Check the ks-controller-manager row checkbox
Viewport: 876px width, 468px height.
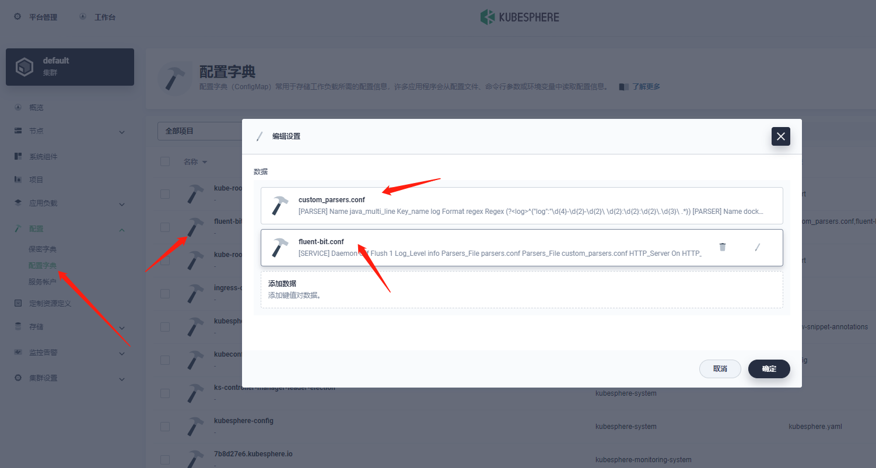pos(165,393)
